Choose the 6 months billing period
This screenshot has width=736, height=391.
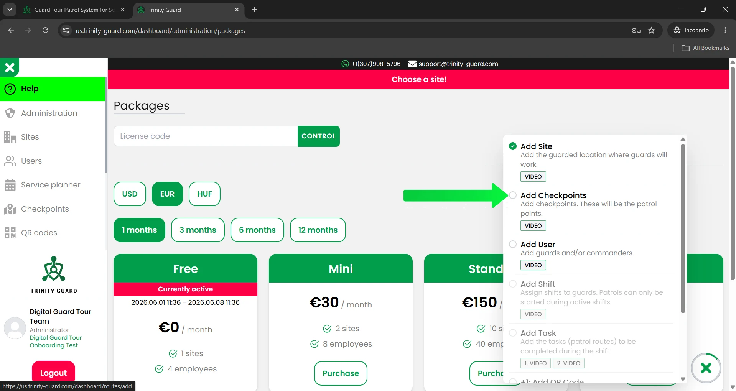pos(257,230)
